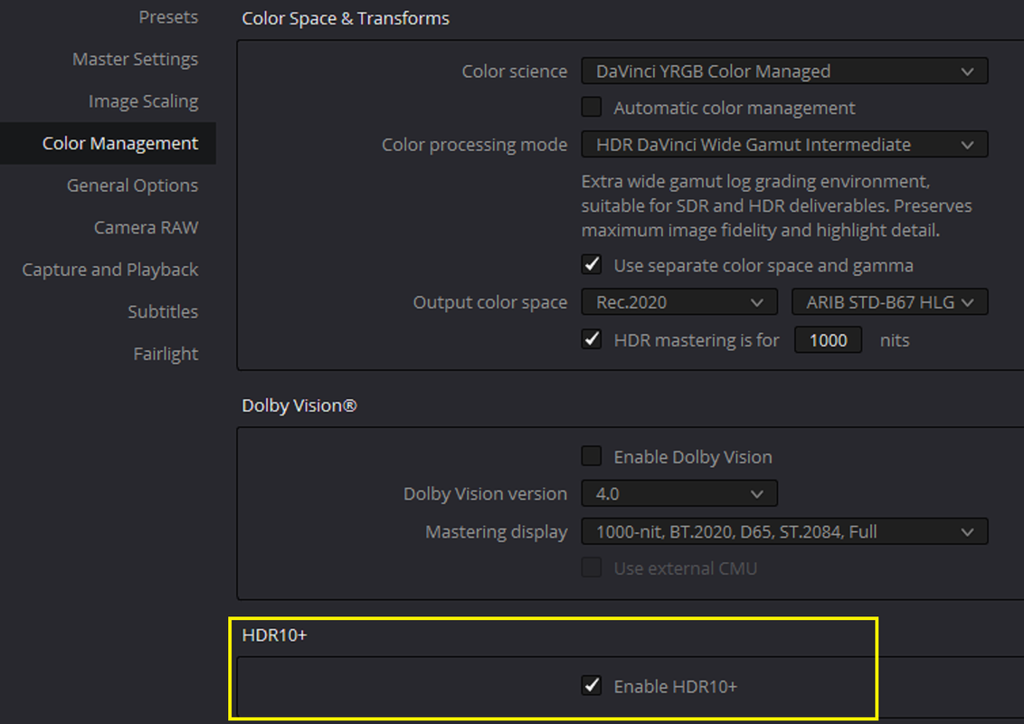Enable Automatic color management checkbox

592,107
